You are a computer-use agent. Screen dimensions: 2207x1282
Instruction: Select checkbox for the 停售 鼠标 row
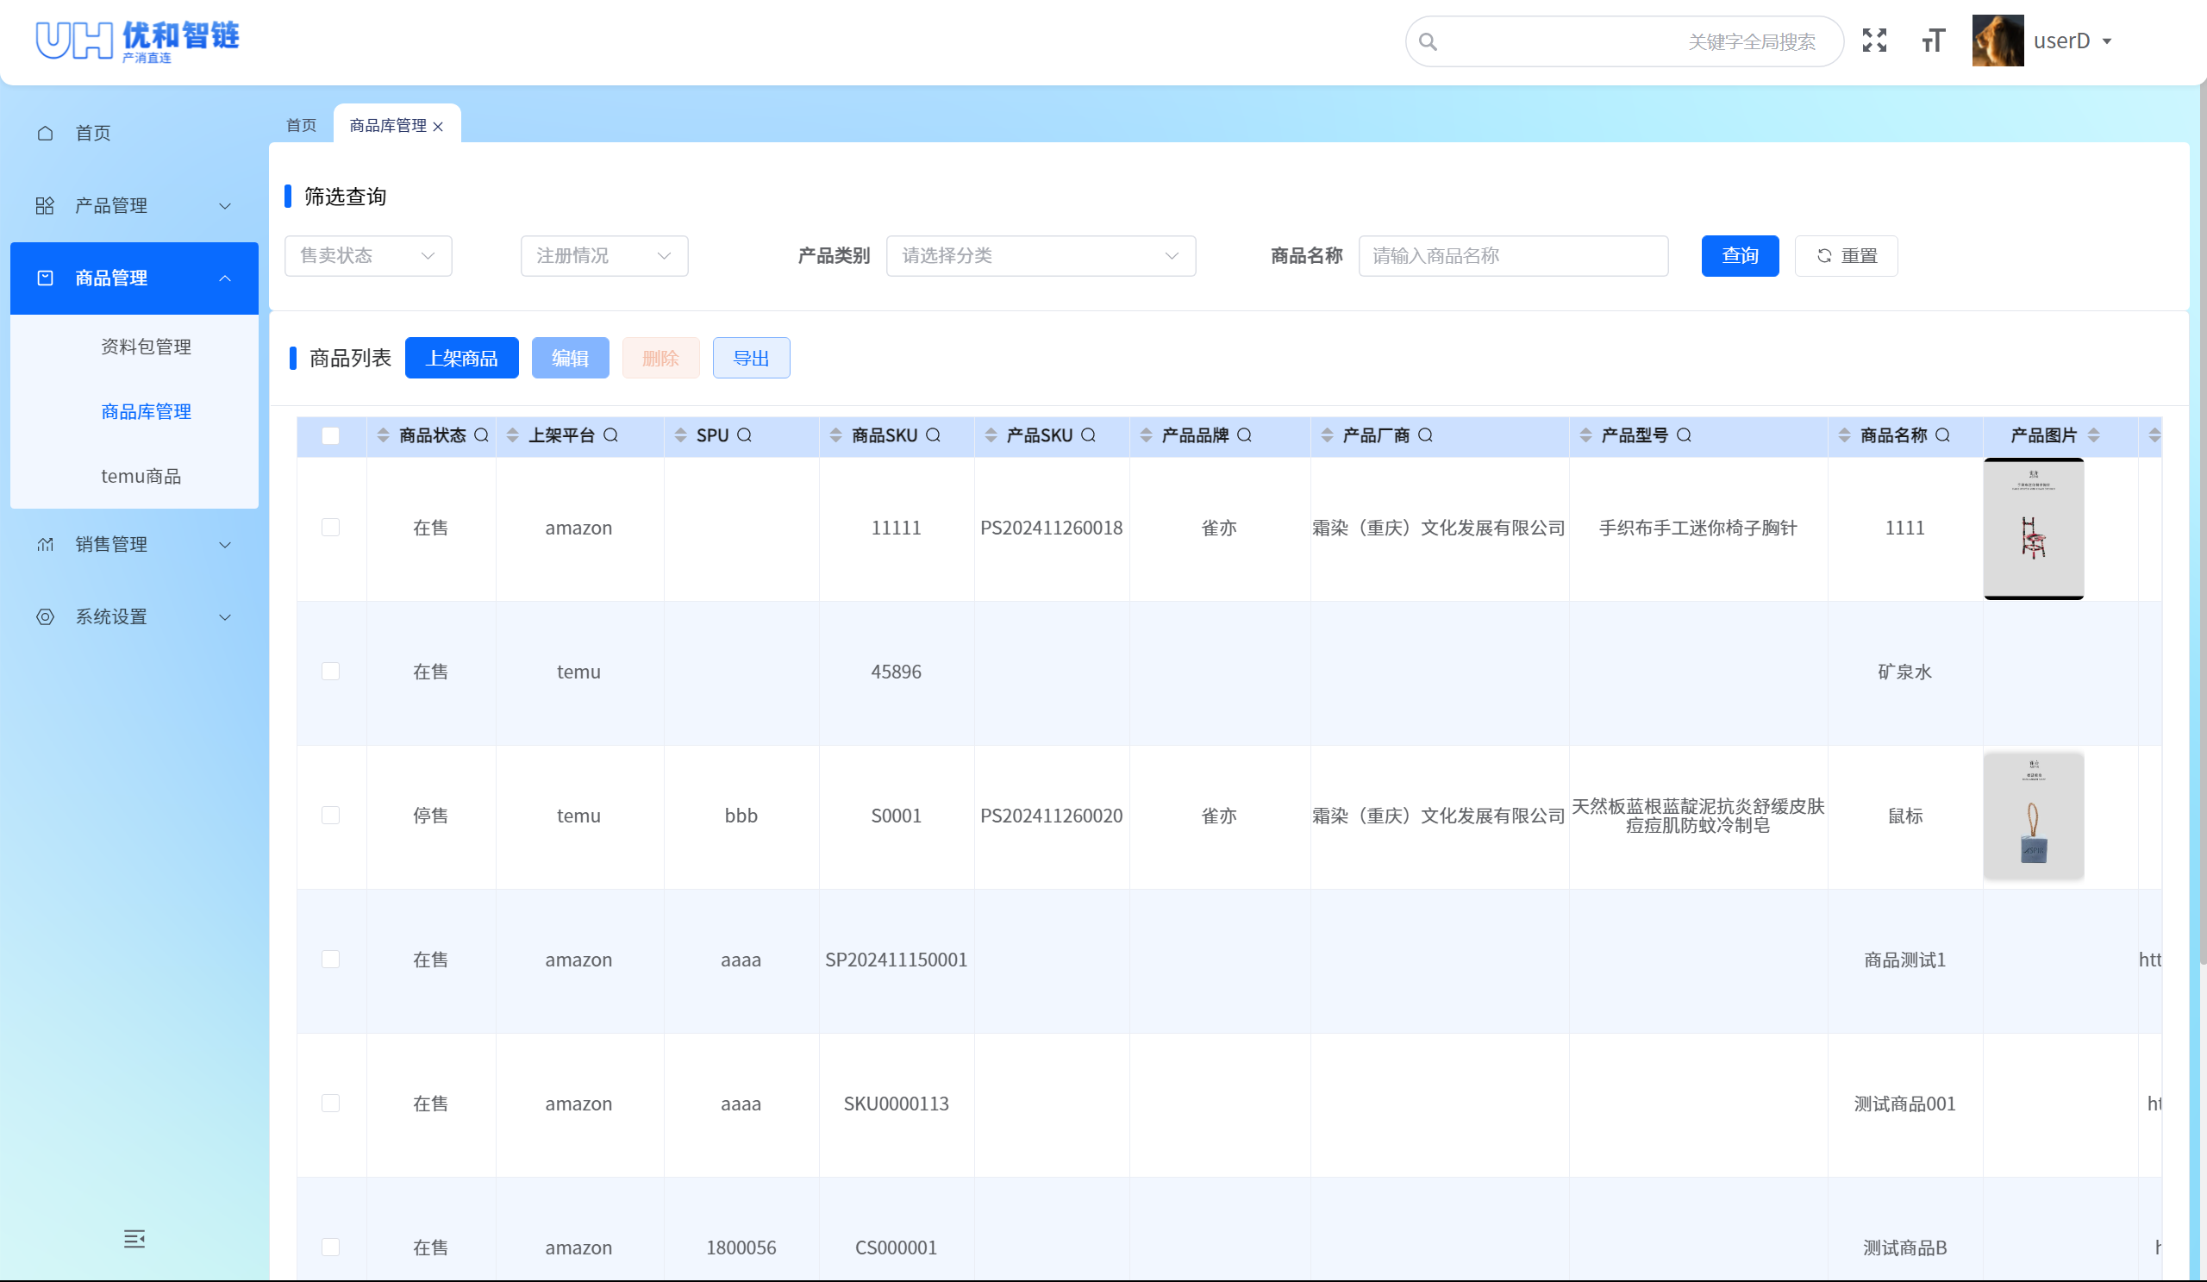[330, 816]
